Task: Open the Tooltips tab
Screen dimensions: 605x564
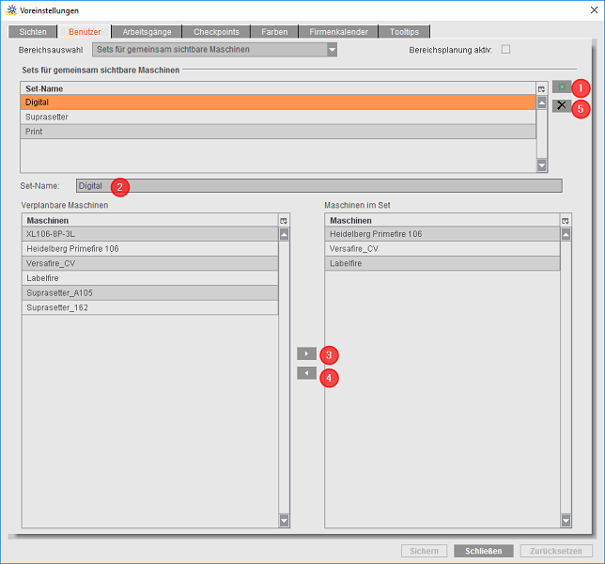Action: point(404,32)
